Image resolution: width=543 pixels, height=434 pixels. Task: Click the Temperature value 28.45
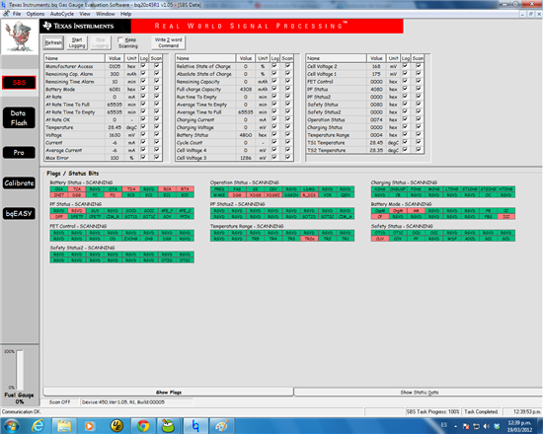[115, 127]
